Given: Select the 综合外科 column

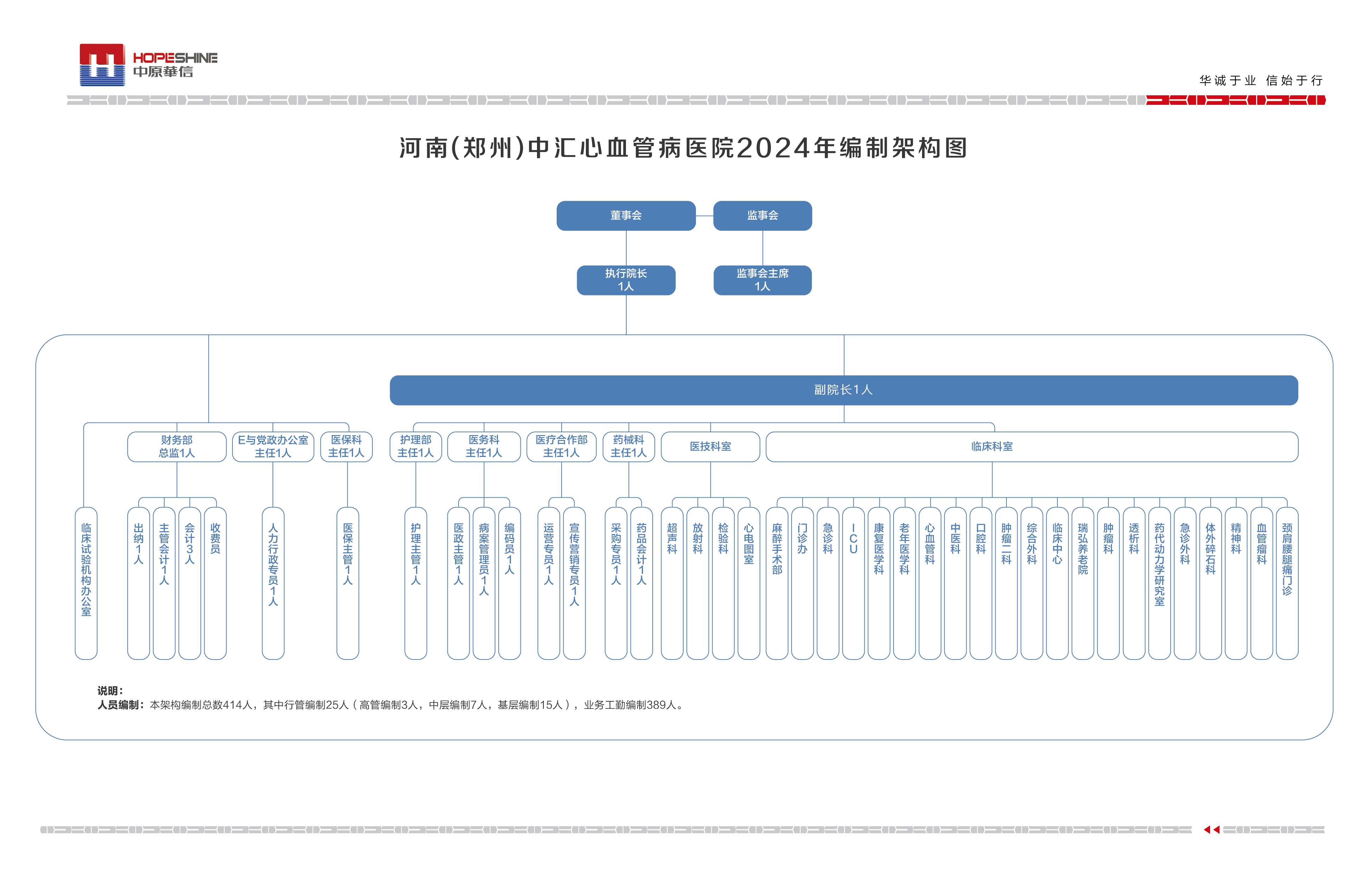Looking at the screenshot, I should [1032, 584].
